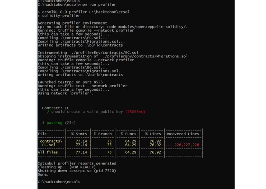The height and width of the screenshot is (189, 266).
Task: Click the '% Funcs' column header
Action: [x=129, y=134]
